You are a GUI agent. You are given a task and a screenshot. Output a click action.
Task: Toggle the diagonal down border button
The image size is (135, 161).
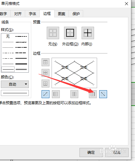pos(103,94)
